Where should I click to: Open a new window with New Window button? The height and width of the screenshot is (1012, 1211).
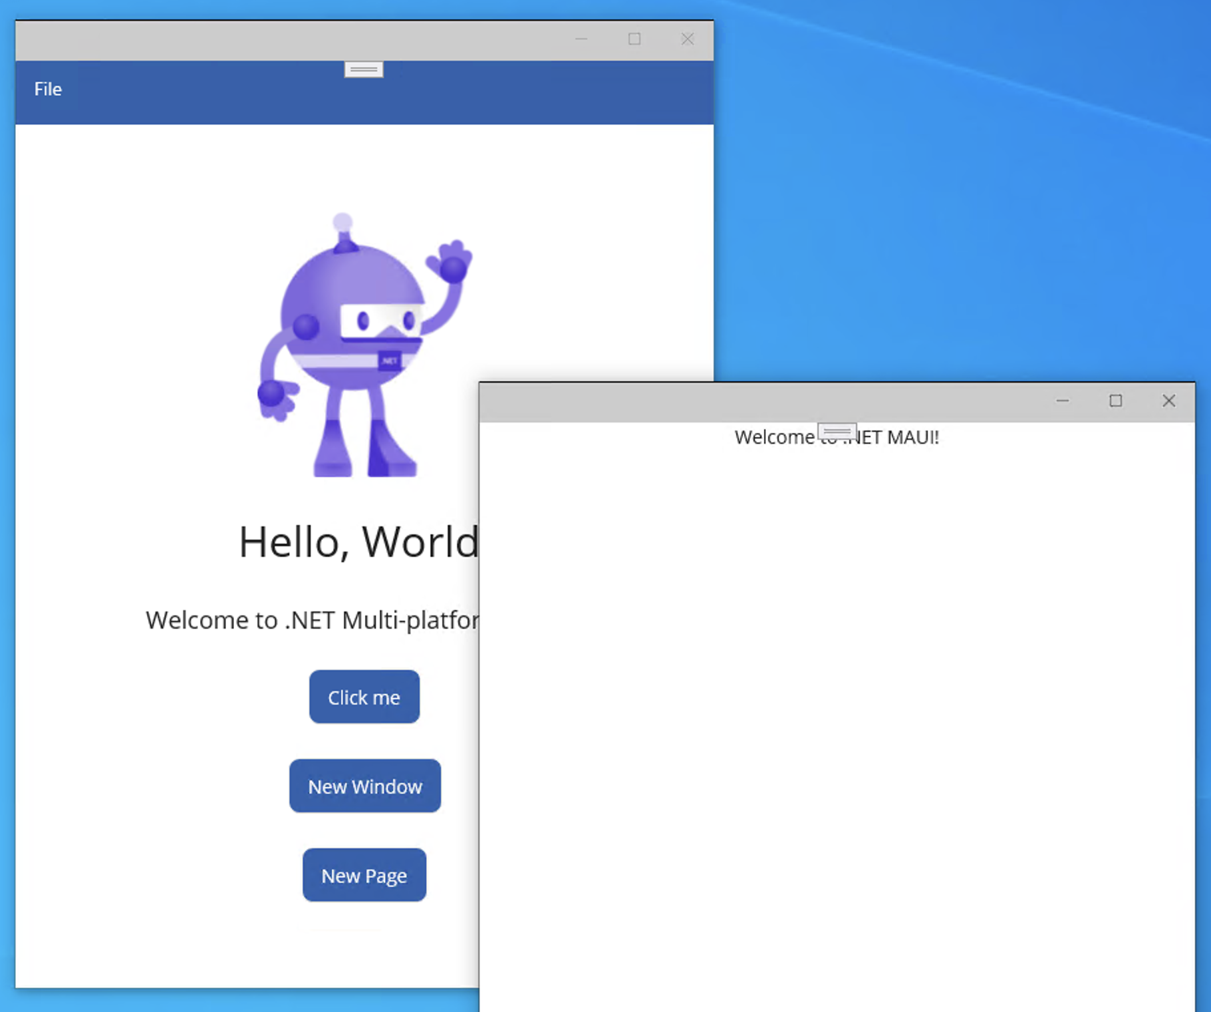click(x=365, y=786)
